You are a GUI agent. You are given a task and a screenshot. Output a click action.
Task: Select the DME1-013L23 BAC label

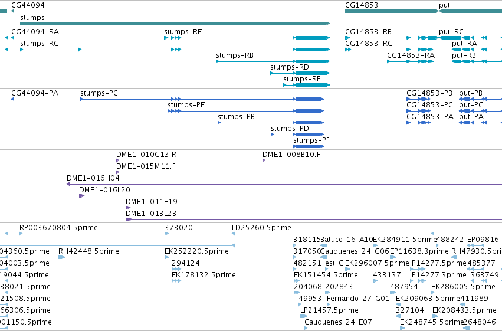(x=151, y=214)
